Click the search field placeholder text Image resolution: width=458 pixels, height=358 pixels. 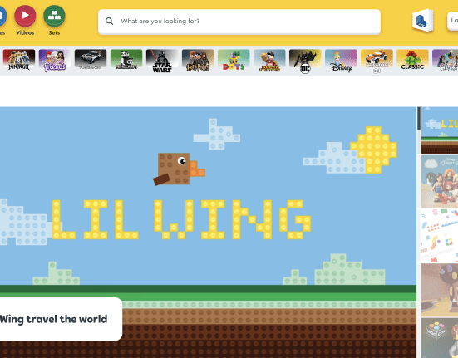[160, 21]
